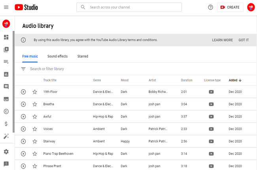257x170 pixels.
Task: Open Customization magic wand in sidebar
Action: coord(6,136)
